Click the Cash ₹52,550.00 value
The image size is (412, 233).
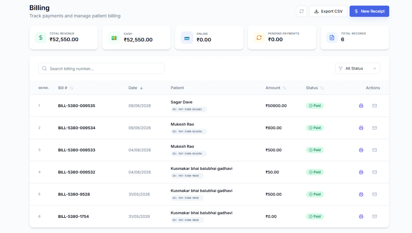pos(138,40)
